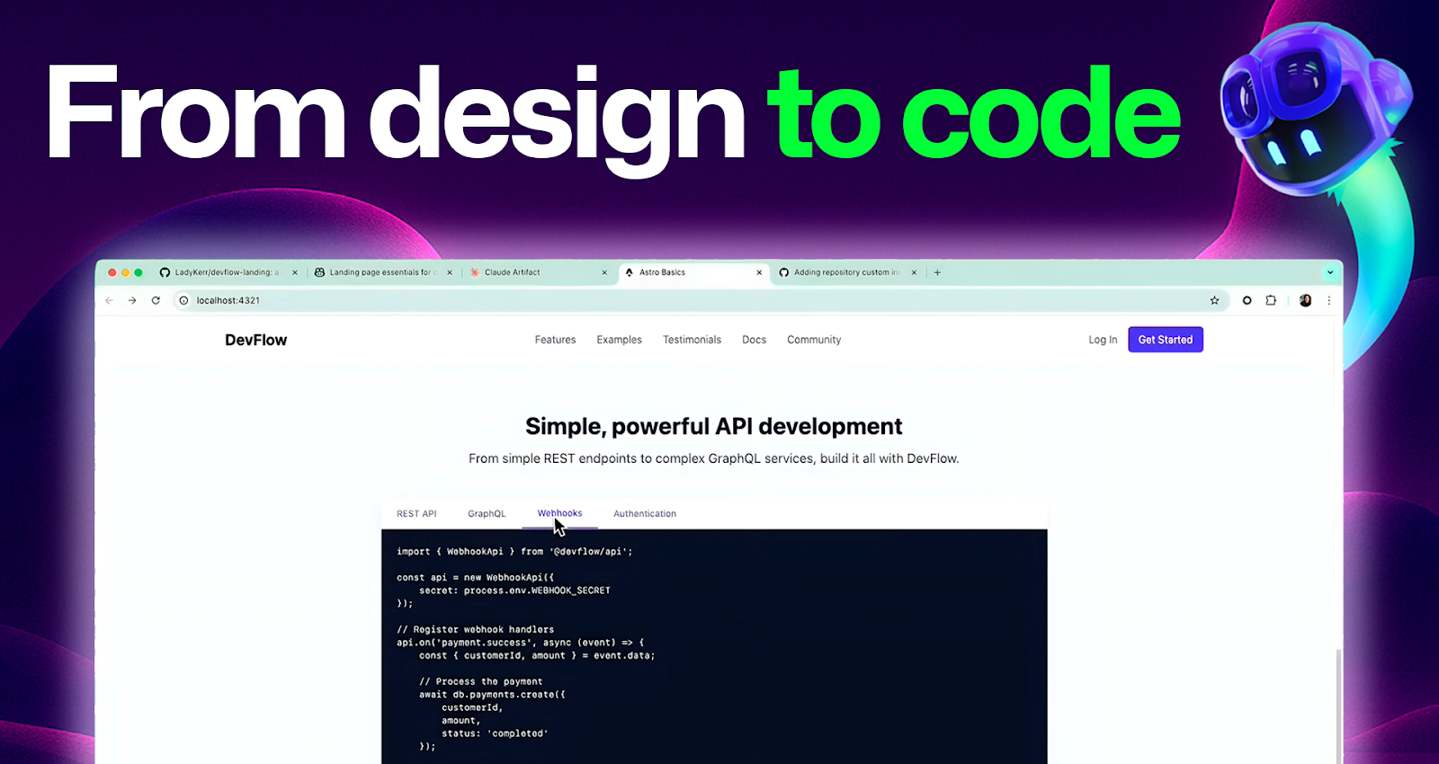Expand the tab search dropdown
The height and width of the screenshot is (764, 1439).
click(1329, 272)
